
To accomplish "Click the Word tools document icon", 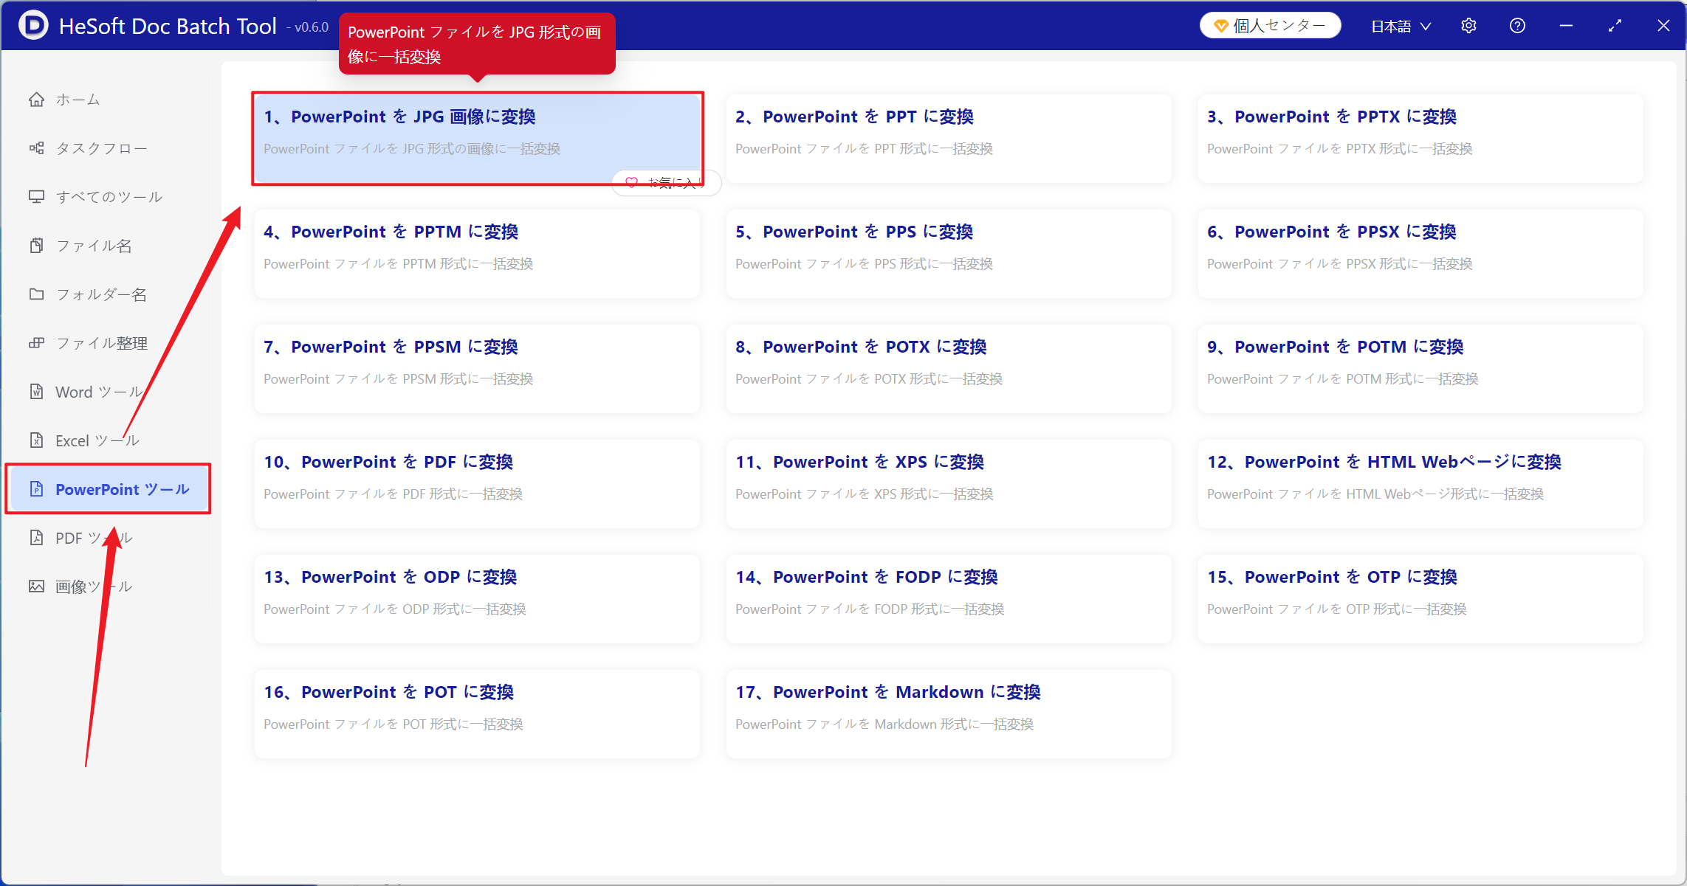I will 36,392.
